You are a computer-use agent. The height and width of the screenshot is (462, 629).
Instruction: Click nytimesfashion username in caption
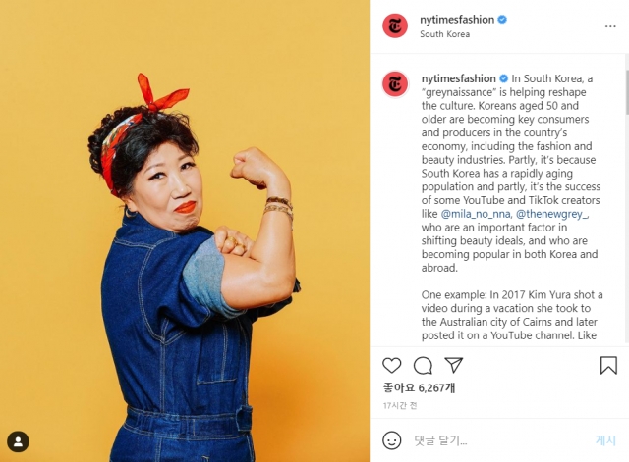click(459, 78)
